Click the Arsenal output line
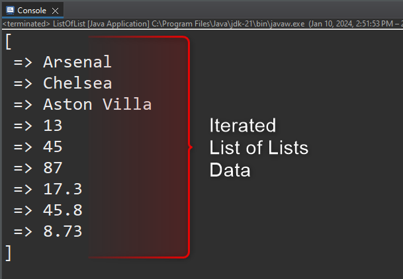The width and height of the screenshot is (403, 279). [62, 62]
